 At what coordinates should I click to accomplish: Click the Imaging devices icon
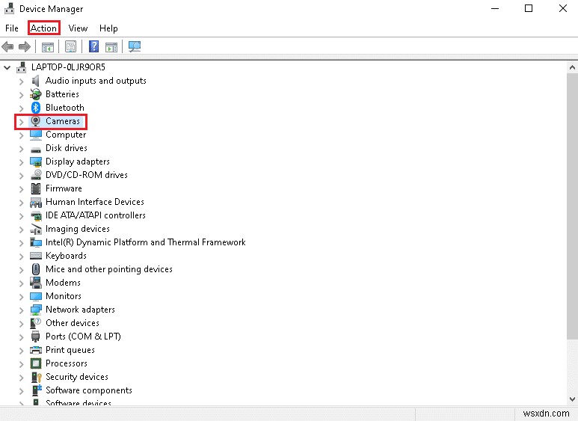(36, 230)
